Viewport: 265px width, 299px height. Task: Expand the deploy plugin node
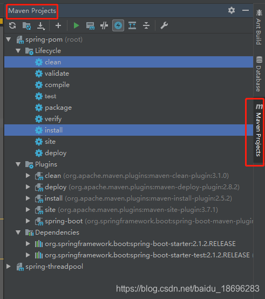[x=28, y=187]
